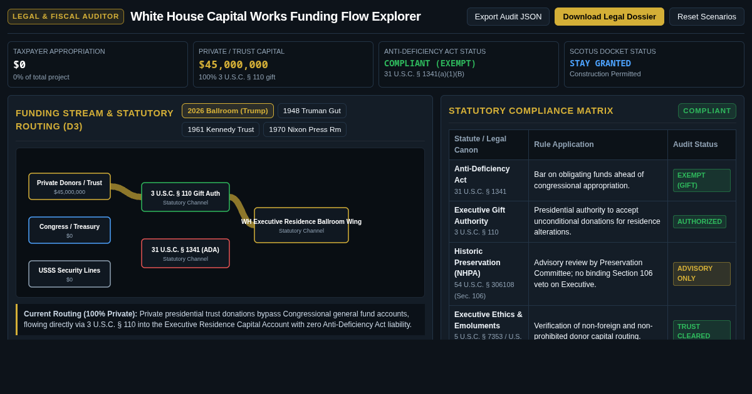Open the 1961 Kennedy Trust scenario
This screenshot has width=752, height=394.
click(x=221, y=129)
